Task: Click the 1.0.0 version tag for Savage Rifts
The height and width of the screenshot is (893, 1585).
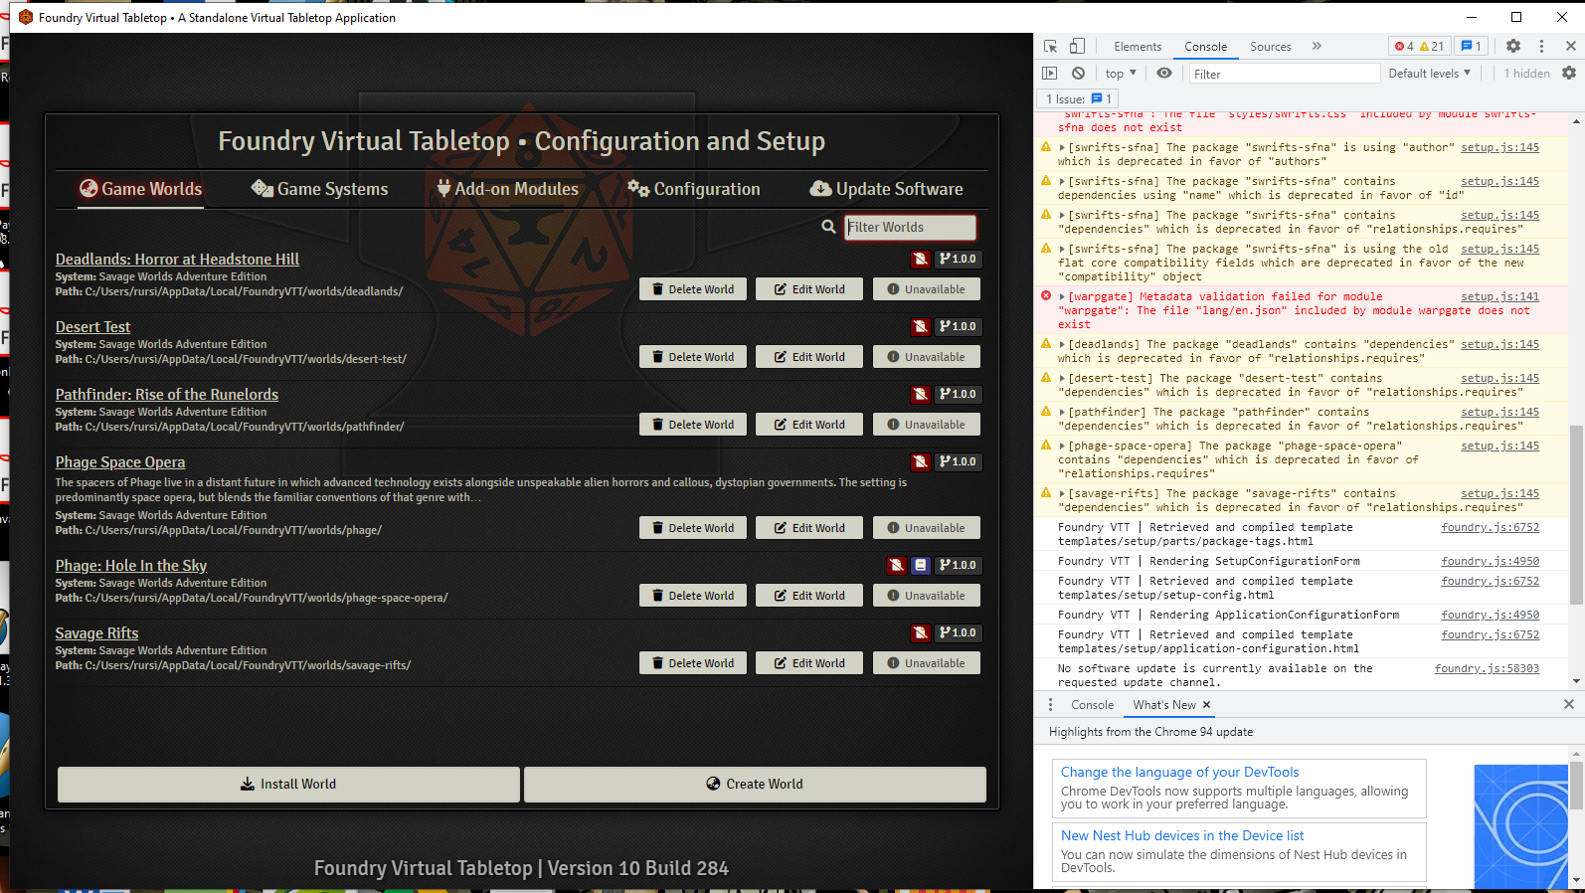Action: [x=959, y=632]
